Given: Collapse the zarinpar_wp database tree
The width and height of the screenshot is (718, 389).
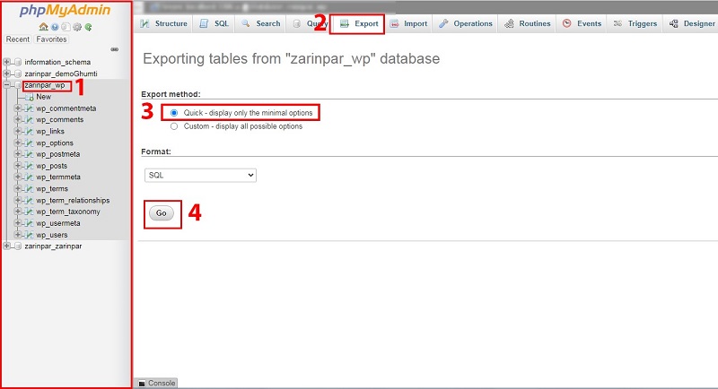Looking at the screenshot, I should click(x=7, y=85).
